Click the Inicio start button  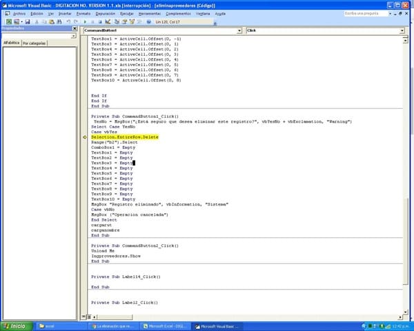tap(15, 325)
